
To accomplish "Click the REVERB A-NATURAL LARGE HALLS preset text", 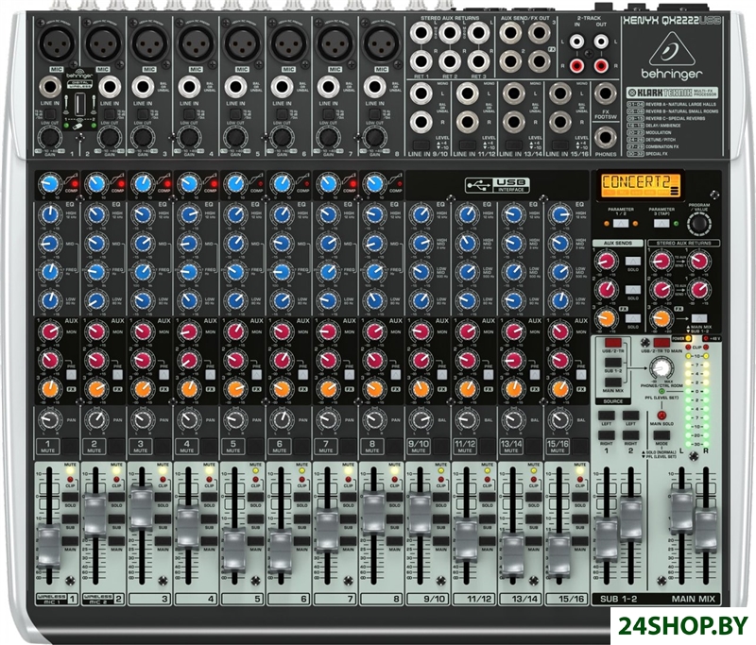I will pos(680,104).
